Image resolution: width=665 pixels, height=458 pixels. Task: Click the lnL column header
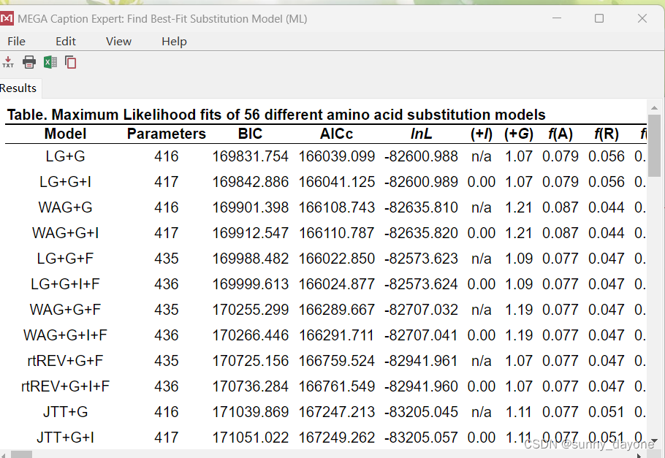(421, 134)
